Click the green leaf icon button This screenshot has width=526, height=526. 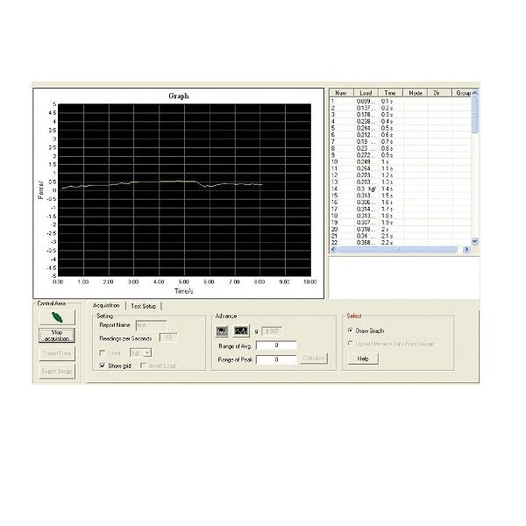(x=57, y=317)
